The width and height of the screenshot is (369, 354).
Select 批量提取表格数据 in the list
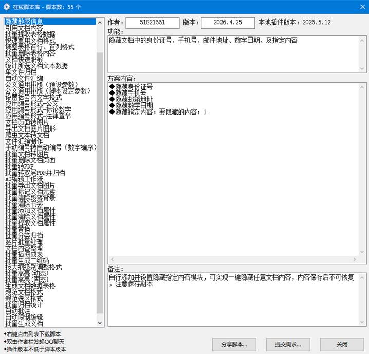pyautogui.click(x=50, y=34)
